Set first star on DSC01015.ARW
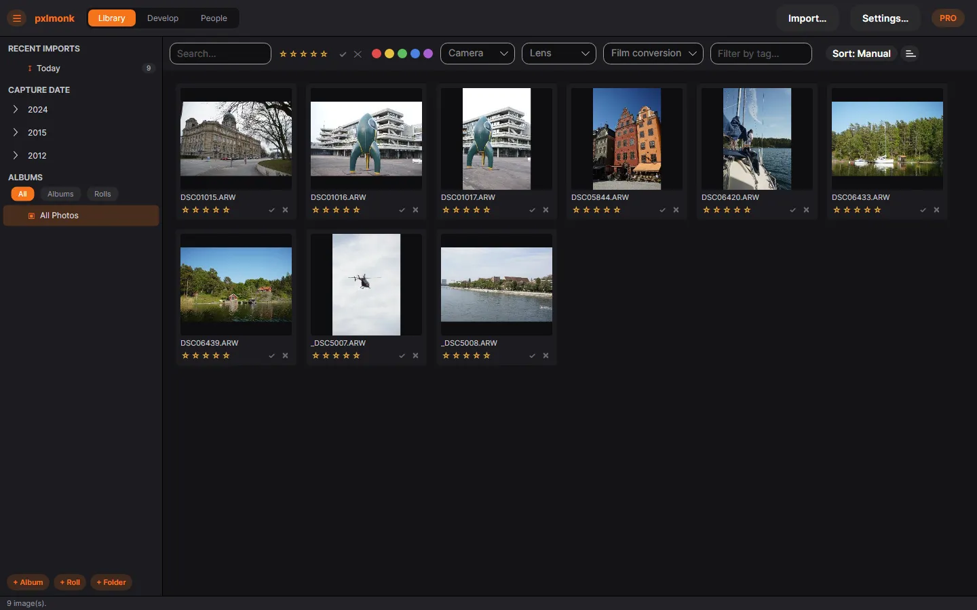 point(185,210)
